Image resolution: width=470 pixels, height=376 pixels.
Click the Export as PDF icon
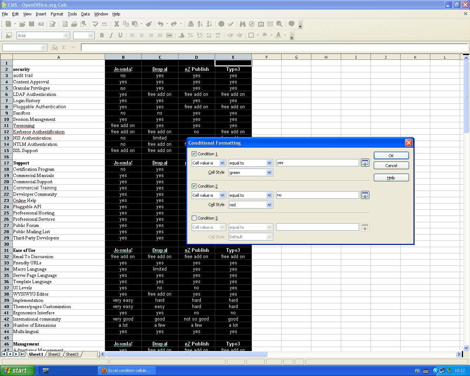pyautogui.click(x=65, y=24)
